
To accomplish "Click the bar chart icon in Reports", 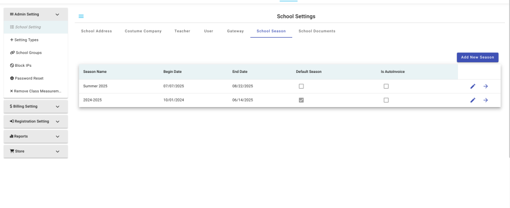I will (11, 136).
